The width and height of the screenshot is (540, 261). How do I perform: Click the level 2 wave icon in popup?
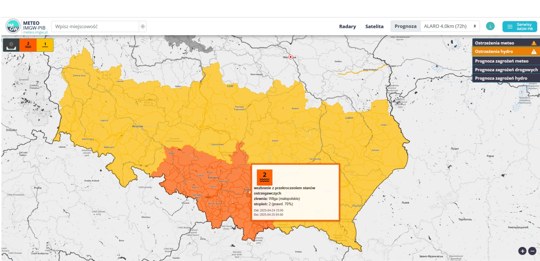click(x=264, y=177)
